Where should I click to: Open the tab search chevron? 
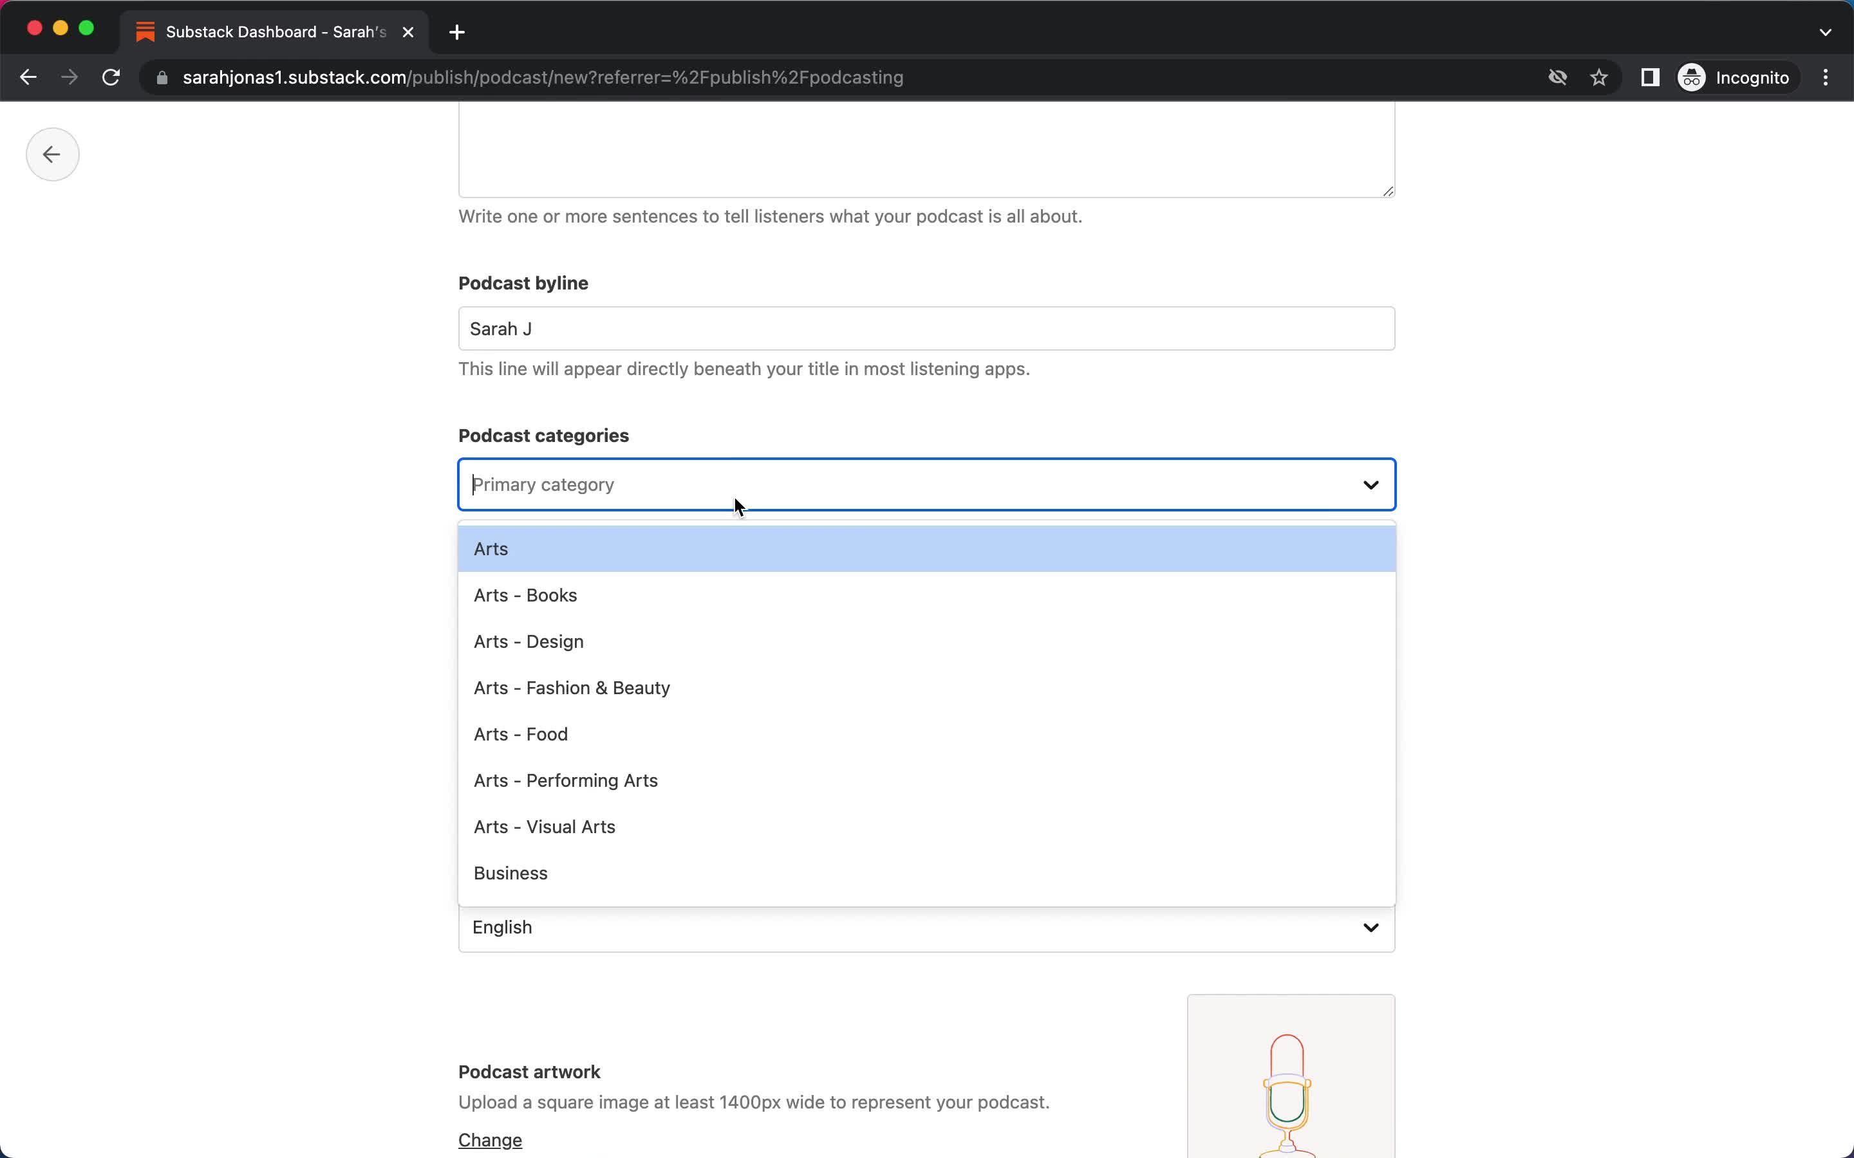click(1825, 32)
